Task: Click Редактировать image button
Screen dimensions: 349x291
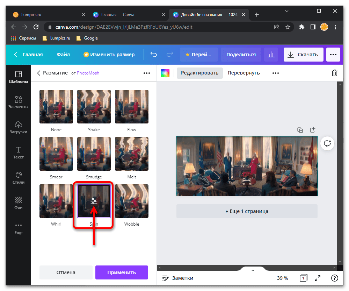Action: (199, 73)
